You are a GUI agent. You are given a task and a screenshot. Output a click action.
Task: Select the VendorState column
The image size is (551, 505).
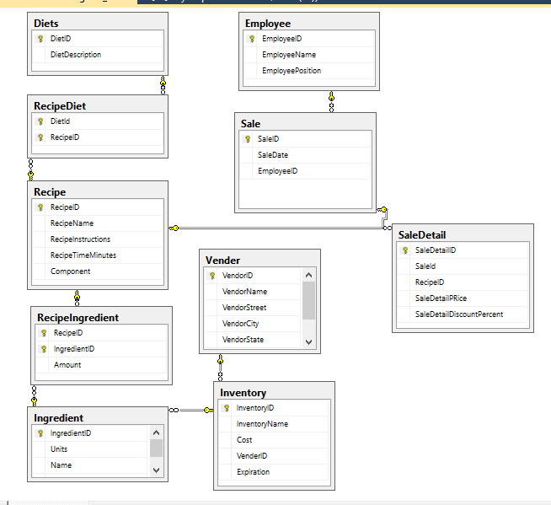pos(252,340)
